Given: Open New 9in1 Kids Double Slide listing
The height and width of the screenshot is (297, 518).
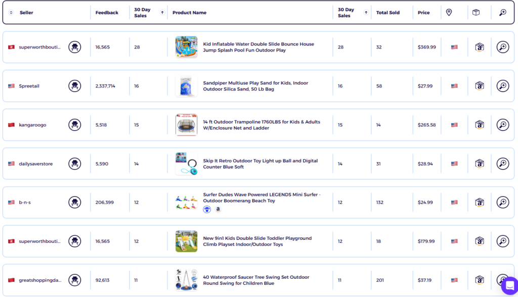Looking at the screenshot, I should [257, 241].
